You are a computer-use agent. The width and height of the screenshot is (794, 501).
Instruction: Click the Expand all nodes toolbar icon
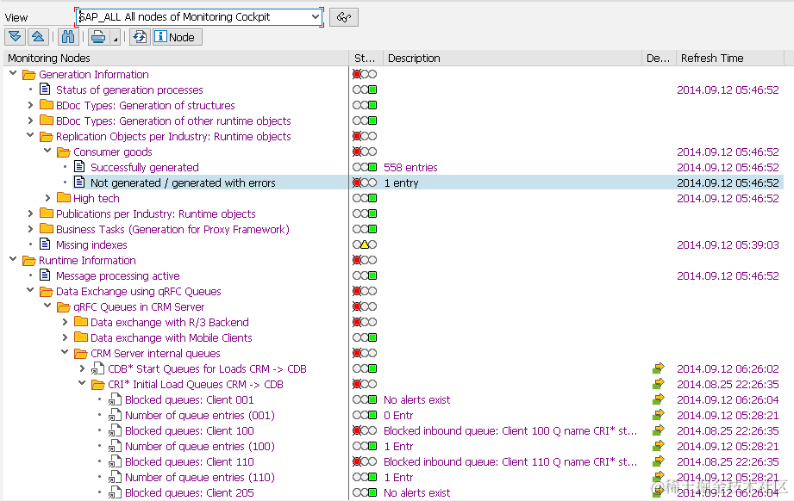tap(15, 37)
